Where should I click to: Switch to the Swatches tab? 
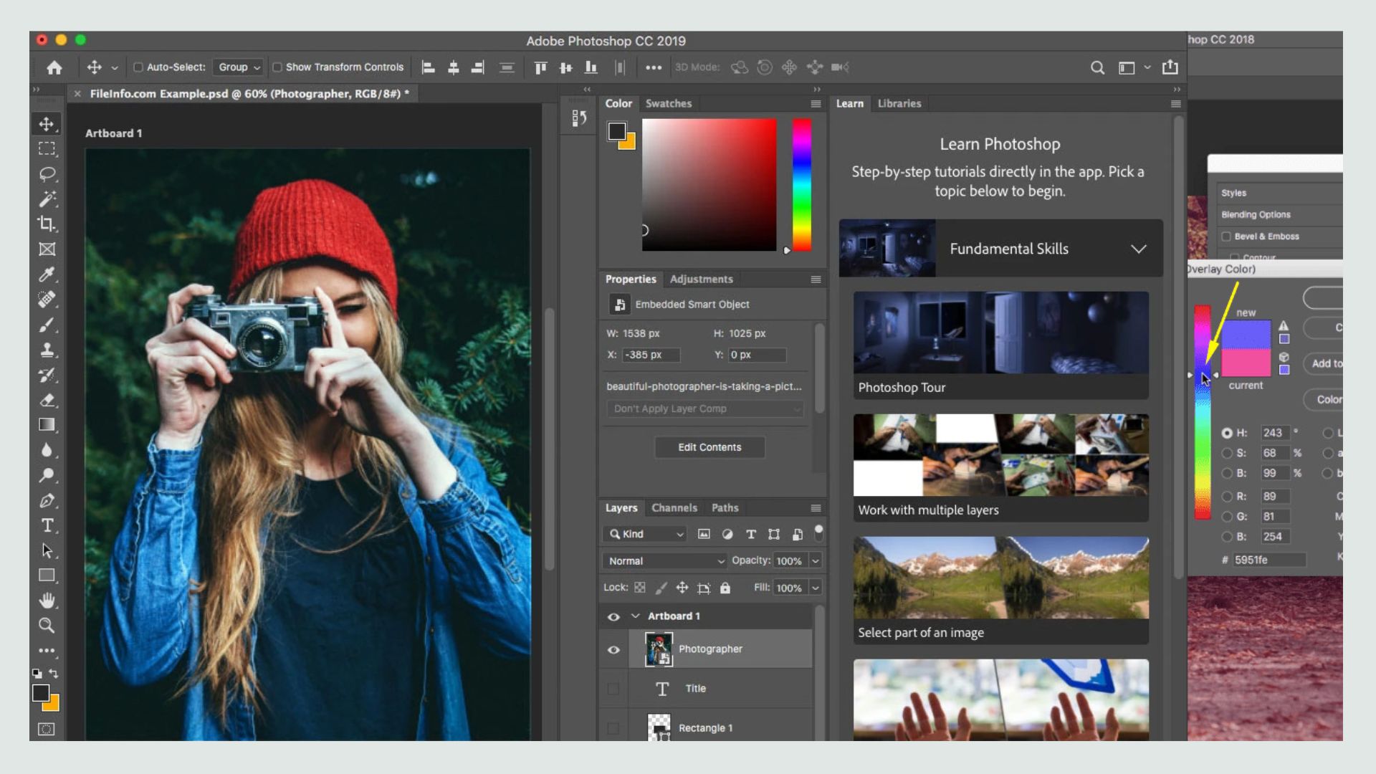tap(668, 102)
